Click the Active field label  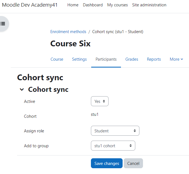(x=29, y=101)
